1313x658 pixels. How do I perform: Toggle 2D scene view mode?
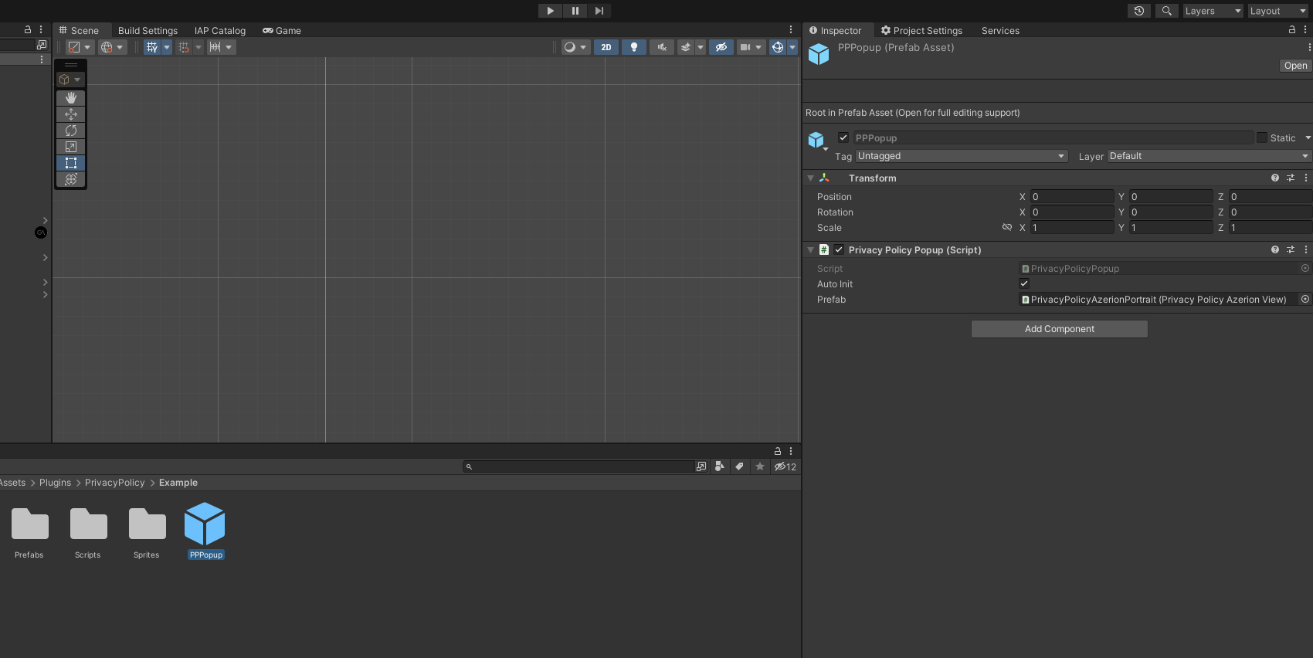tap(606, 47)
